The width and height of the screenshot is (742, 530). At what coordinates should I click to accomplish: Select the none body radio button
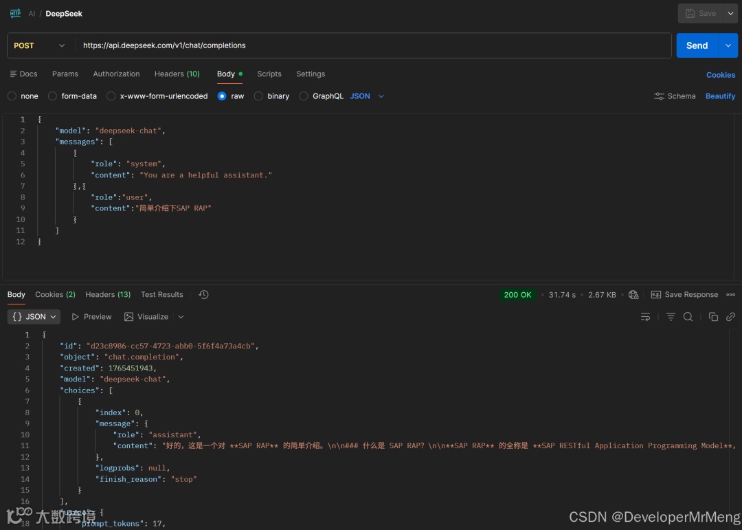pyautogui.click(x=12, y=96)
